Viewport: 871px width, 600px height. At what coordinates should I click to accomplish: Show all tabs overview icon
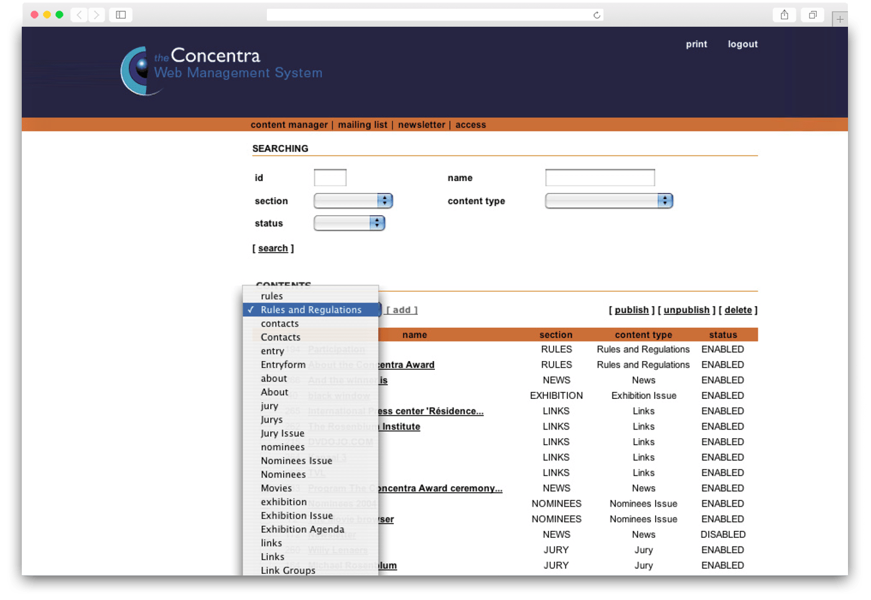813,15
